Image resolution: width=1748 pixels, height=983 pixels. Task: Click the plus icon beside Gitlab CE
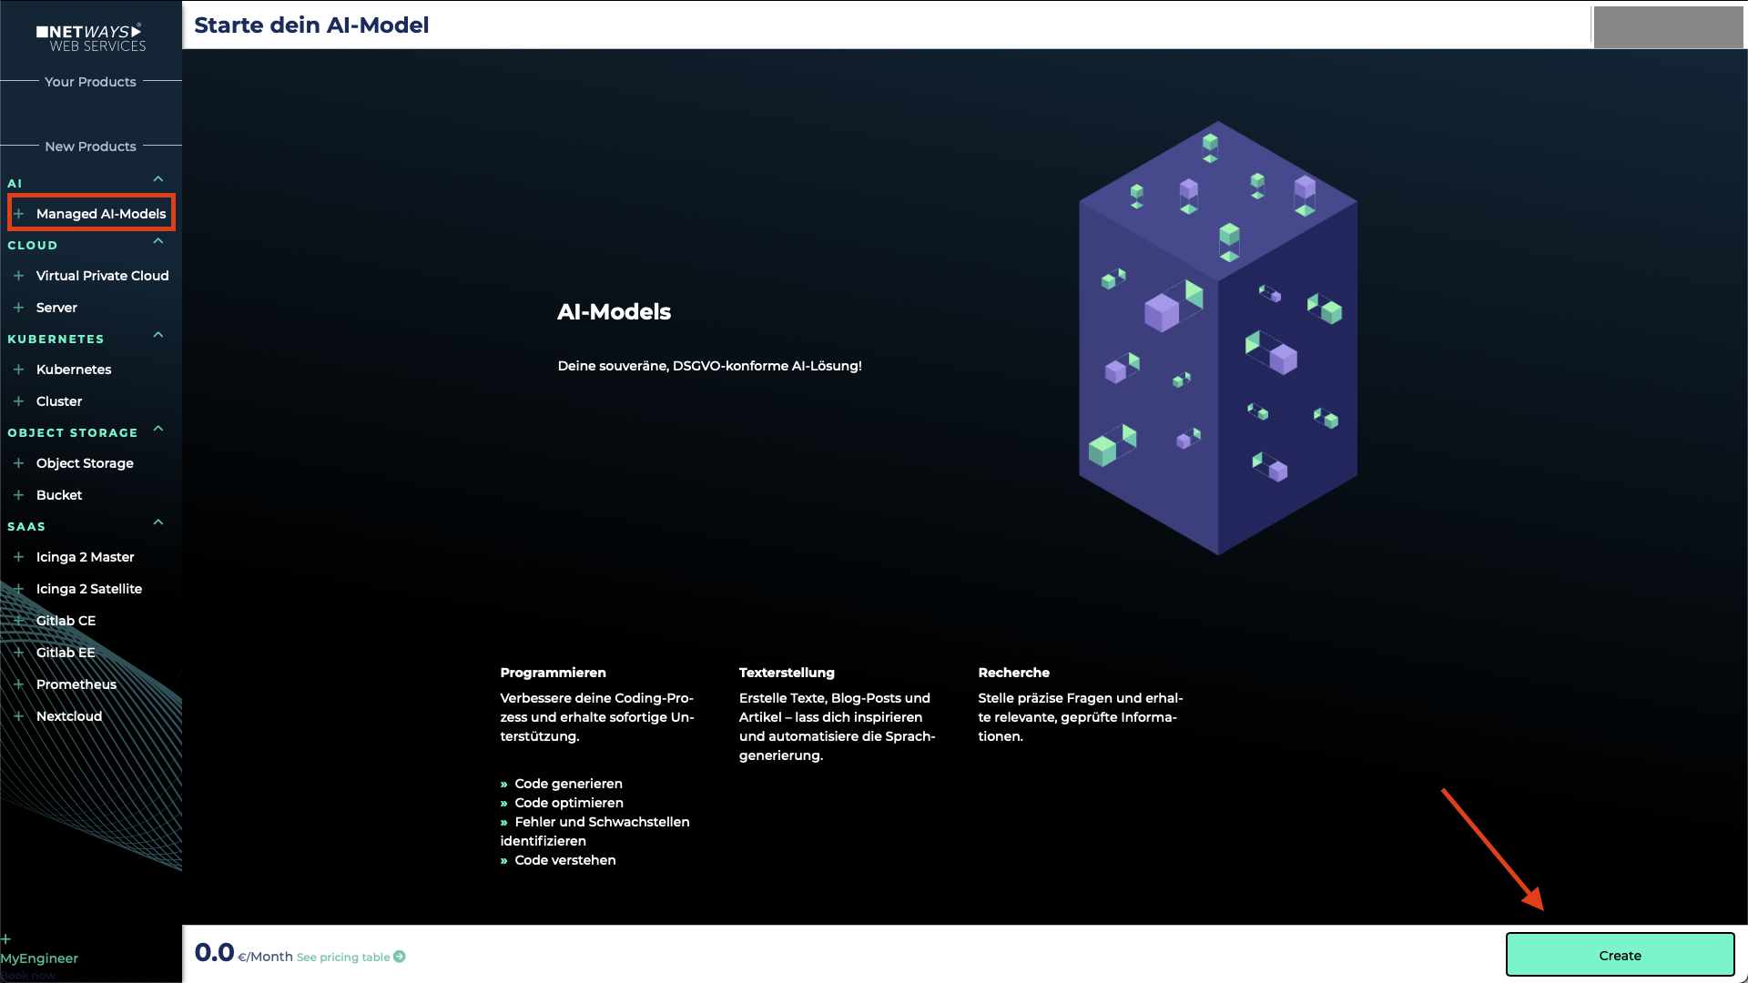pyautogui.click(x=19, y=620)
